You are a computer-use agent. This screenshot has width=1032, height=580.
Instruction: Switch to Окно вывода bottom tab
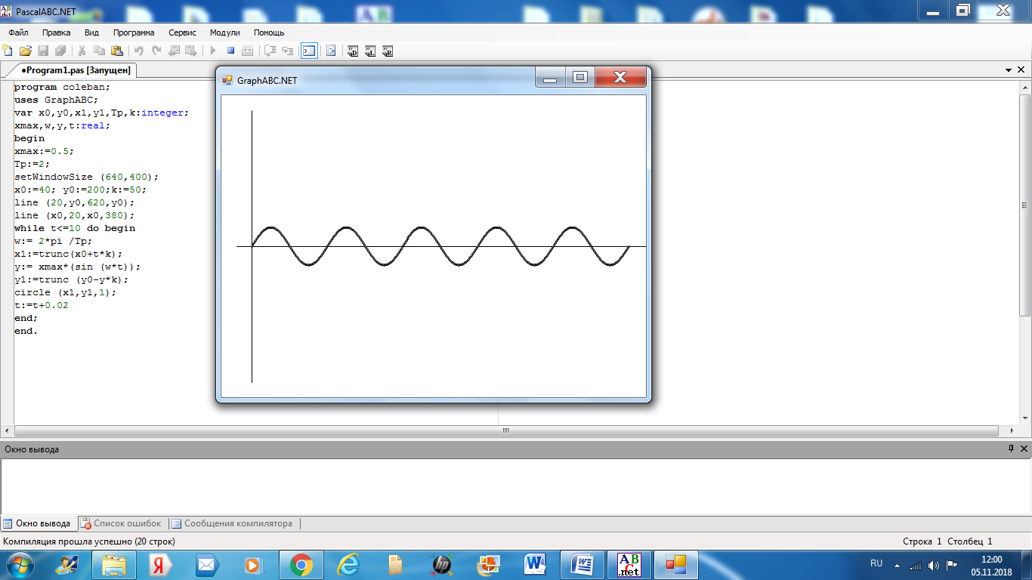(x=38, y=523)
